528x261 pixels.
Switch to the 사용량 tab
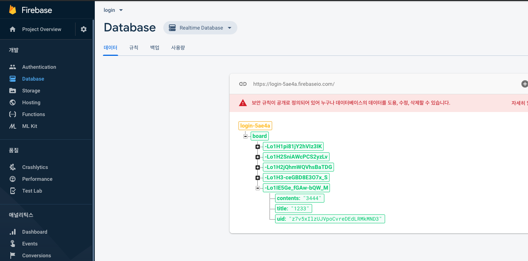(x=178, y=48)
